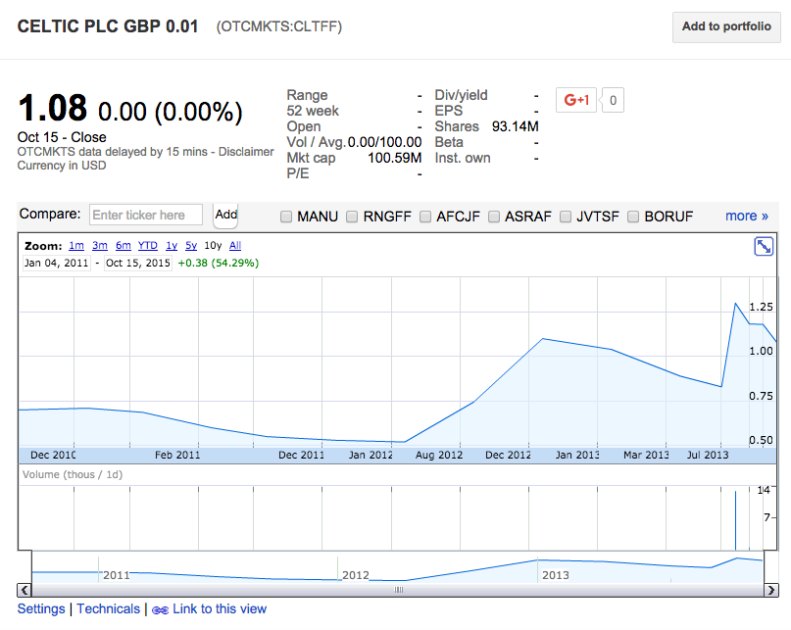Click the Vol / Avg. value 0.00/100.00
The width and height of the screenshot is (791, 630).
(x=385, y=142)
